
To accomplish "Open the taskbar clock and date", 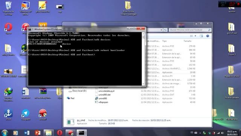I will (232, 133).
